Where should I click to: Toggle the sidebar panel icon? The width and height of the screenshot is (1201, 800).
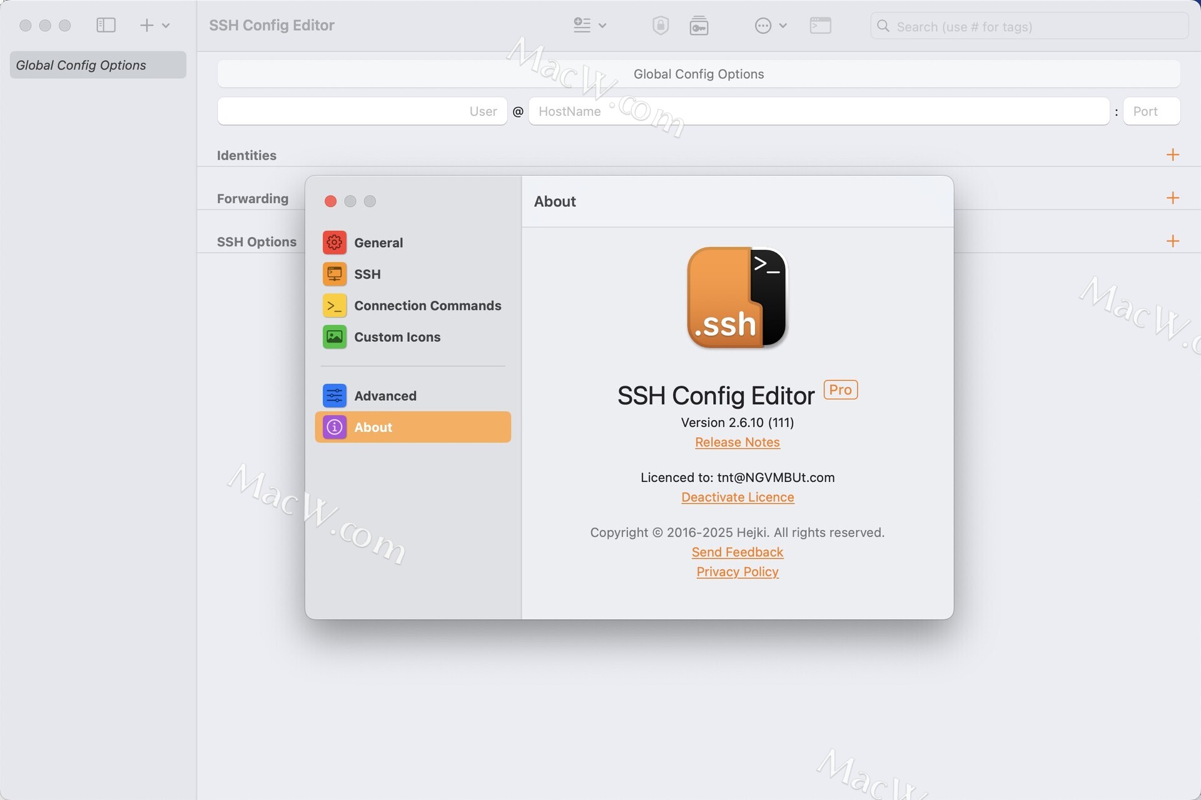(x=106, y=25)
